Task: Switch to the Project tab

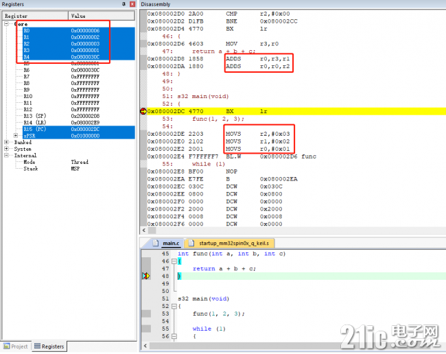Action: (16, 346)
